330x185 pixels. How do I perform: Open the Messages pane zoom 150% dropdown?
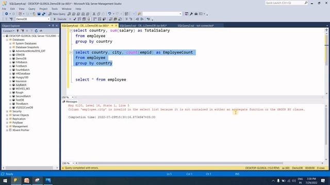pos(73,163)
